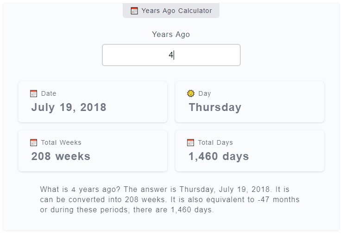
Task: Click the number 4 inside the input box
Action: (171, 55)
